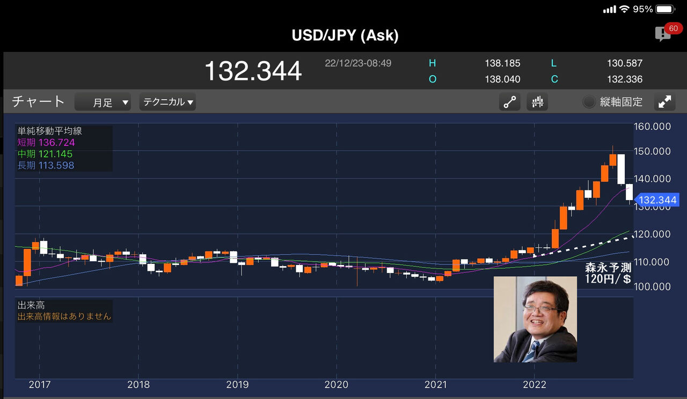
Task: Click the USD/JPY (Ask) title
Action: click(x=345, y=35)
